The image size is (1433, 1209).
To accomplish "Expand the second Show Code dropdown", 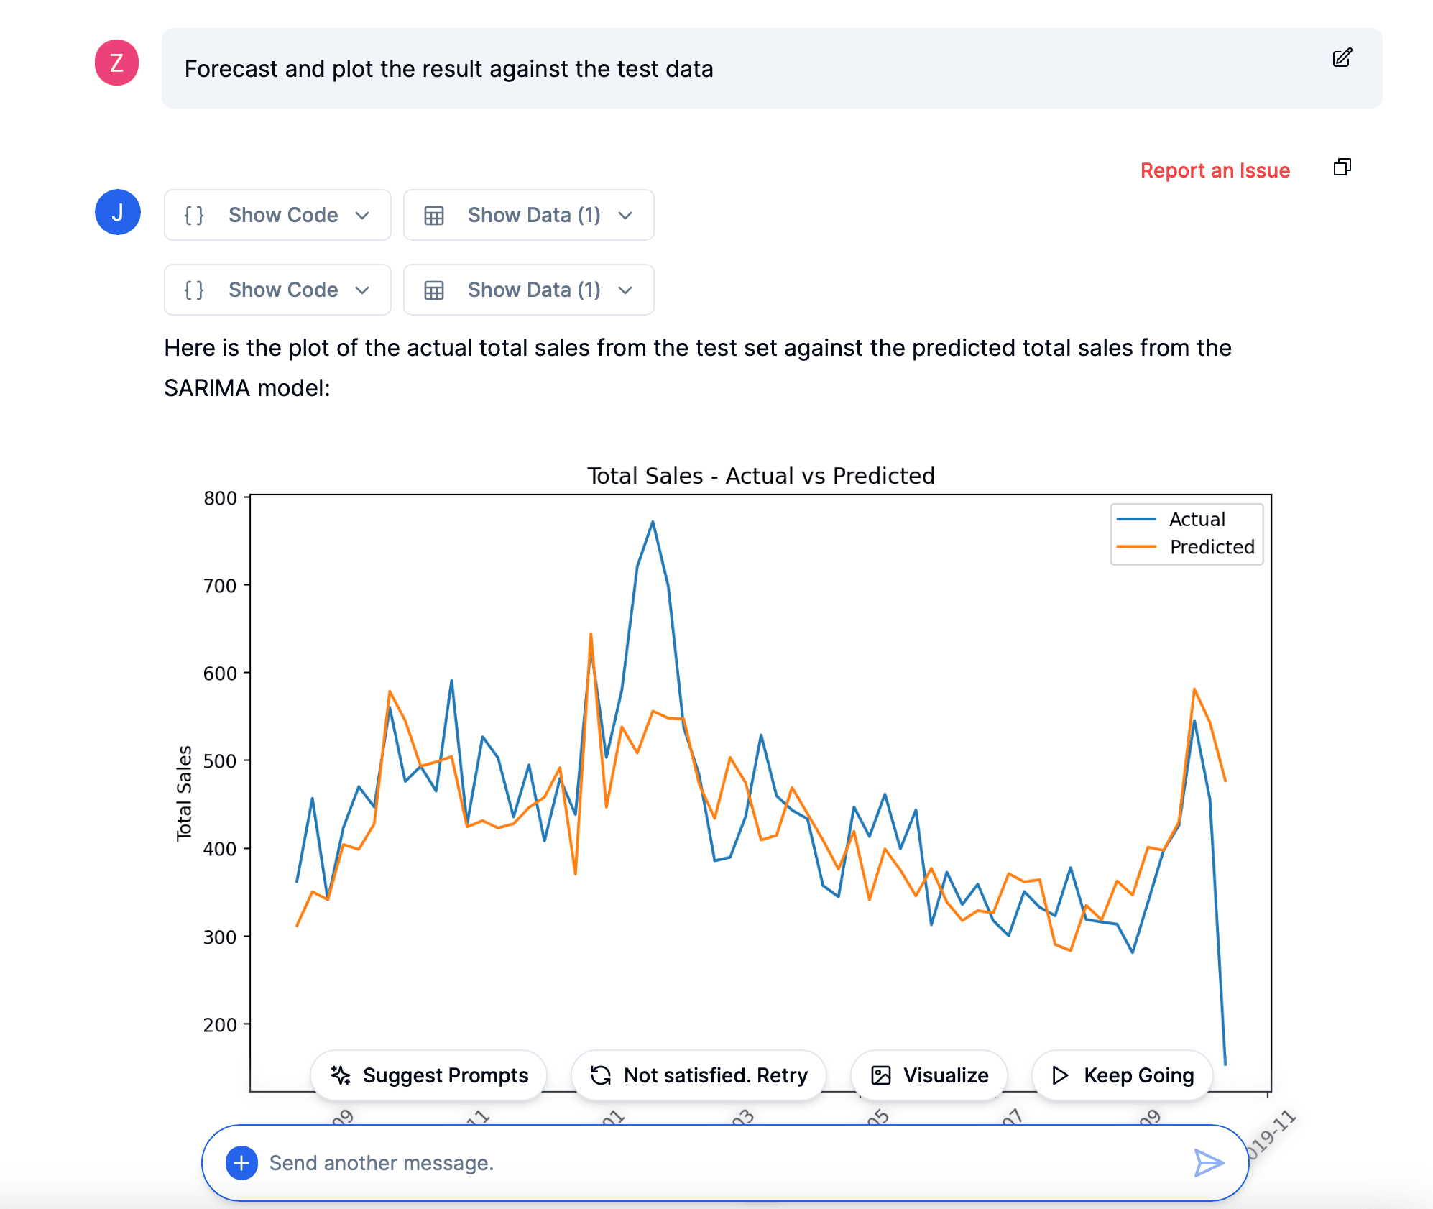I will [x=277, y=290].
